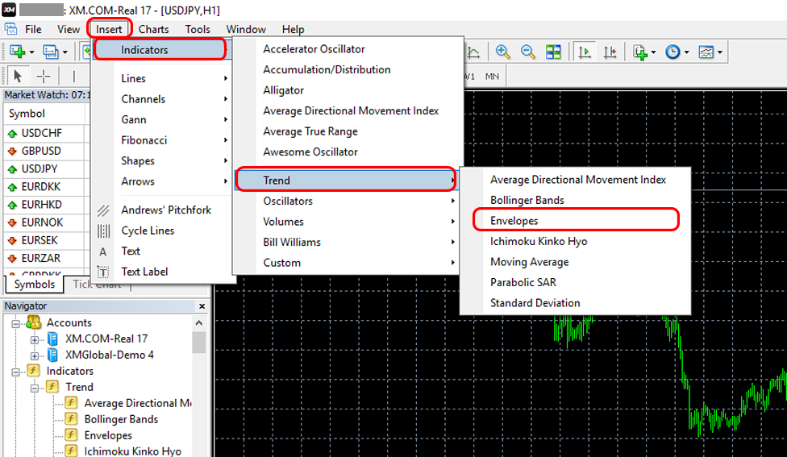Switch to the Symbols tab
Screen dimensions: 787x457
[x=34, y=284]
